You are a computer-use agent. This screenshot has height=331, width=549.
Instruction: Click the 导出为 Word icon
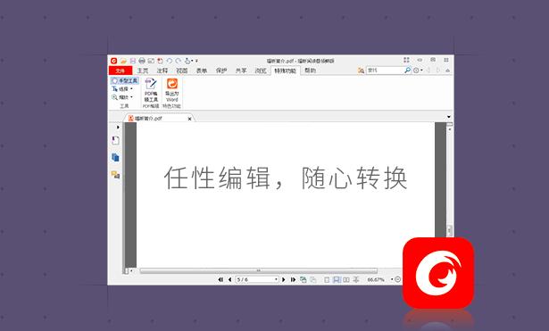172,84
